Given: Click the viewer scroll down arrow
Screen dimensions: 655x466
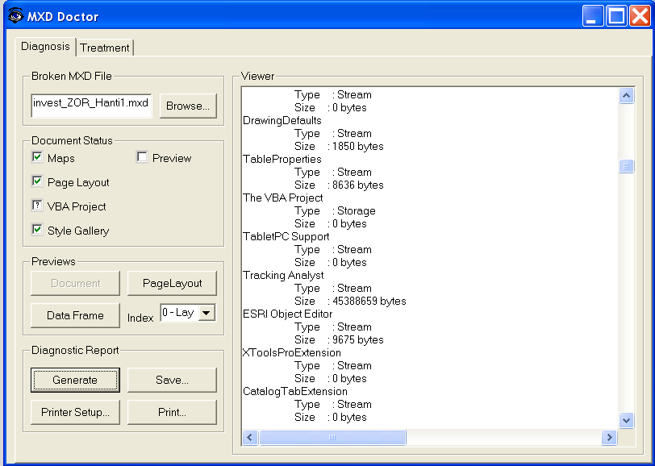Looking at the screenshot, I should click(626, 421).
